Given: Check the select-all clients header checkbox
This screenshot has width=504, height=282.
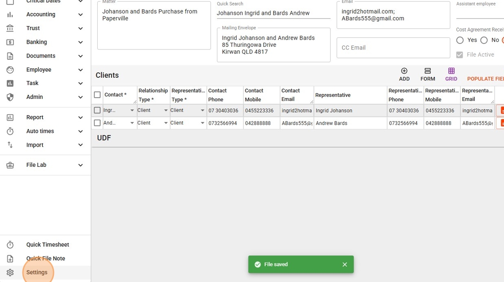Looking at the screenshot, I should click(97, 95).
